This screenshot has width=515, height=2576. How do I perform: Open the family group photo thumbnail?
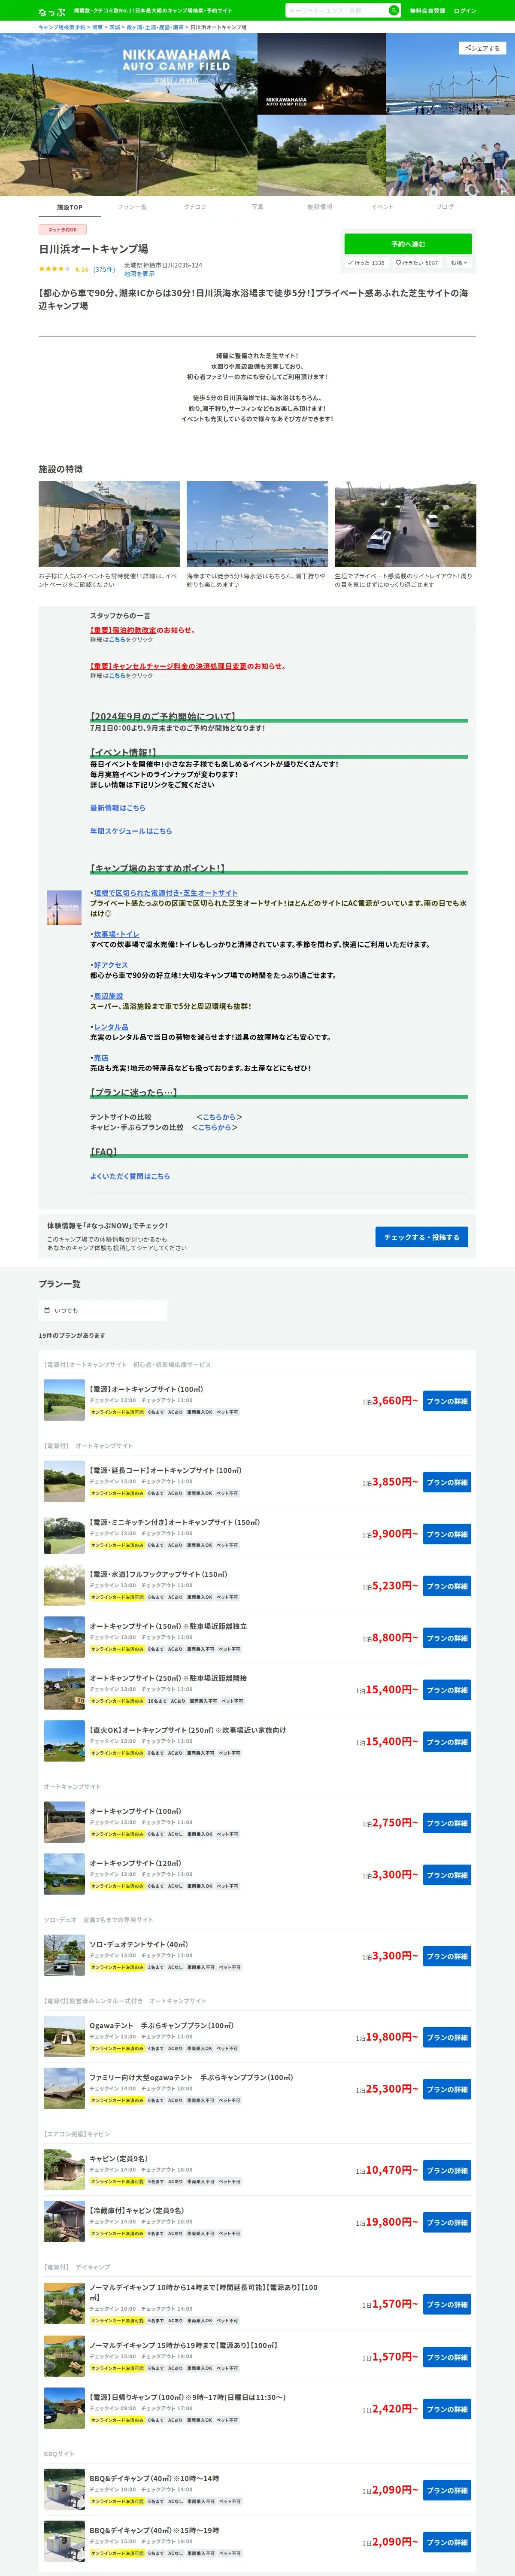click(x=450, y=156)
